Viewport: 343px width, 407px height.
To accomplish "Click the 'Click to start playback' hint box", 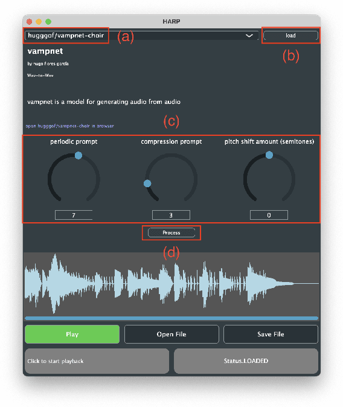I will (97, 361).
